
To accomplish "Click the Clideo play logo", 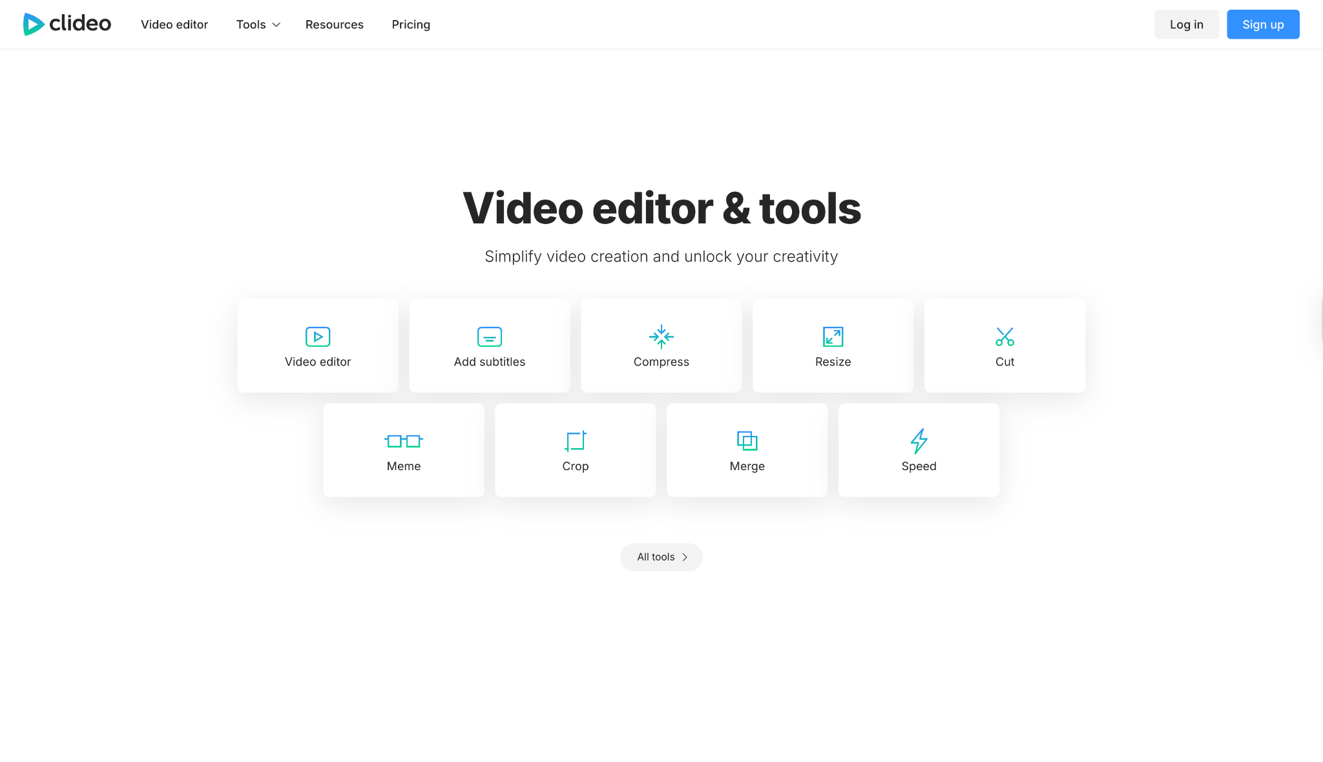I will 33,25.
